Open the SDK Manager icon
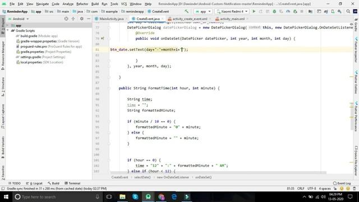The image size is (359, 202). [339, 11]
